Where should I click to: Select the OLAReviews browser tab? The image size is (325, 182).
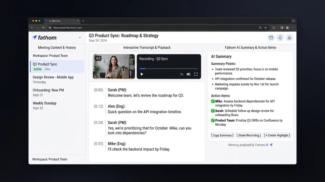point(62,21)
